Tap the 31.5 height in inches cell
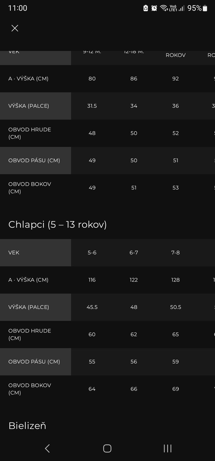 tap(92, 106)
